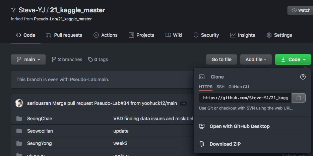Open the SeongChae folder
The width and height of the screenshot is (313, 156).
click(x=40, y=119)
